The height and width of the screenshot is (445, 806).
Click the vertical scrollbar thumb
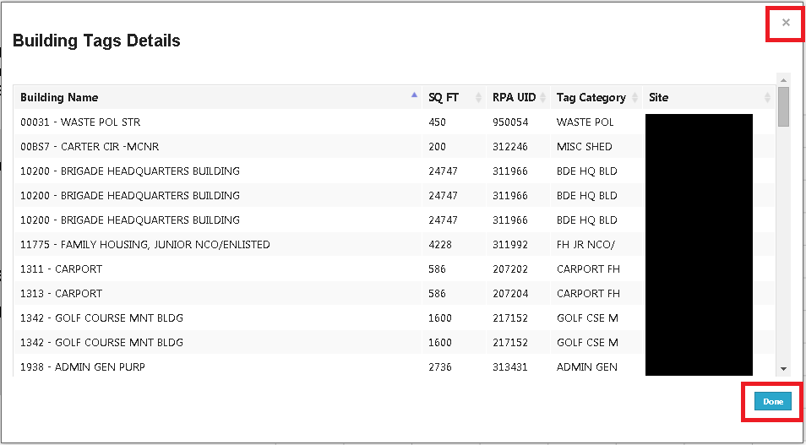point(783,107)
